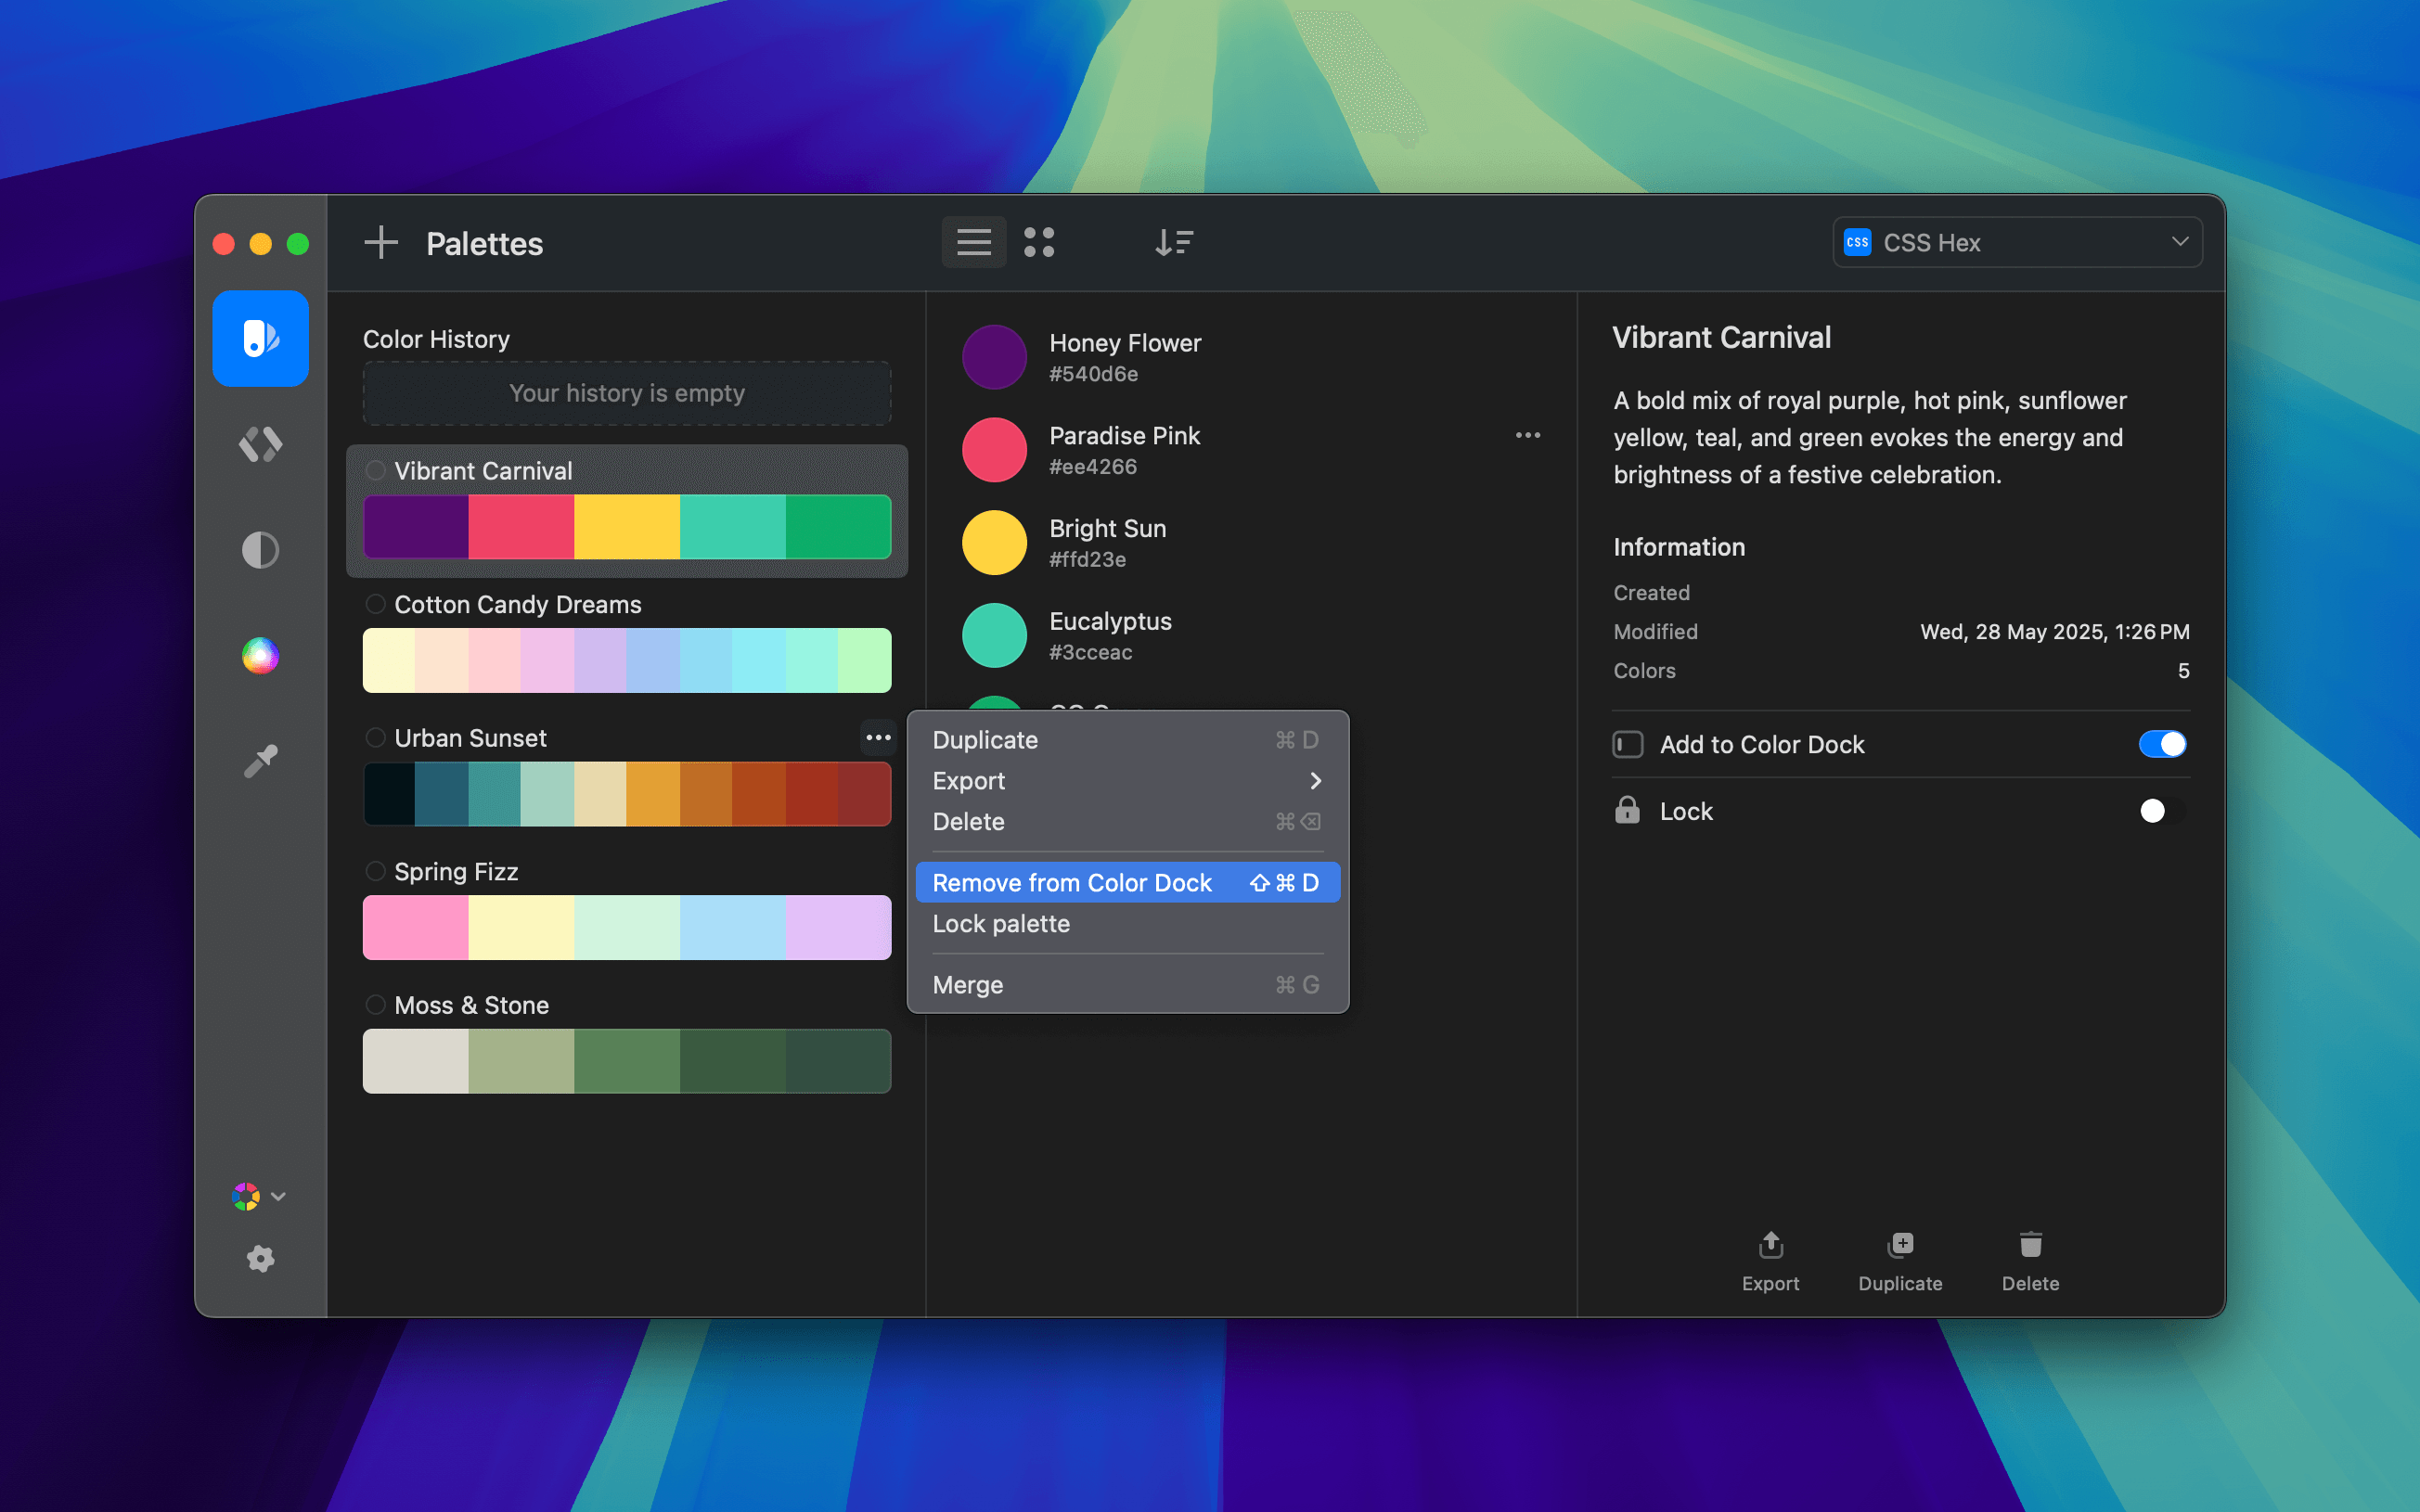Open the sort order options
Viewport: 2420px width, 1512px height.
point(1174,242)
